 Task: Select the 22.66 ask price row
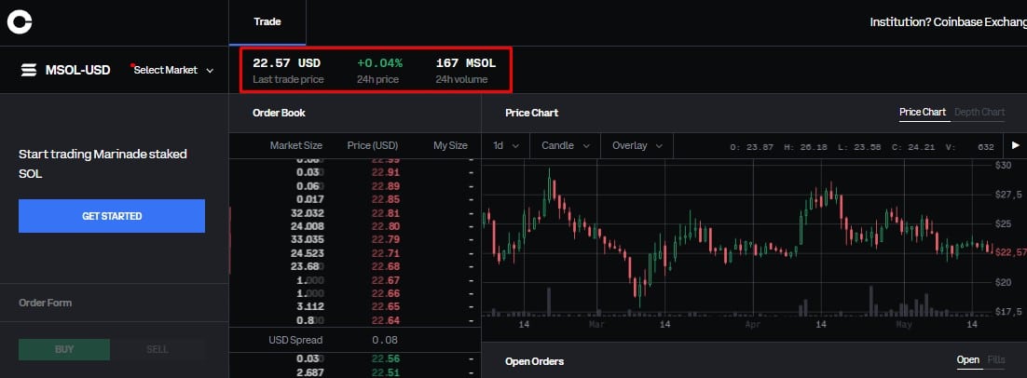354,293
